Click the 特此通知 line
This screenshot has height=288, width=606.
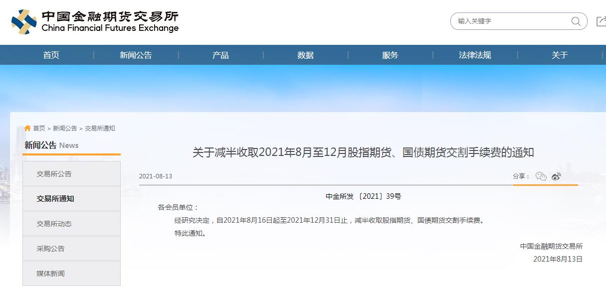190,233
